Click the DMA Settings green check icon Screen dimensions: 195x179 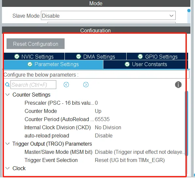click(x=79, y=57)
